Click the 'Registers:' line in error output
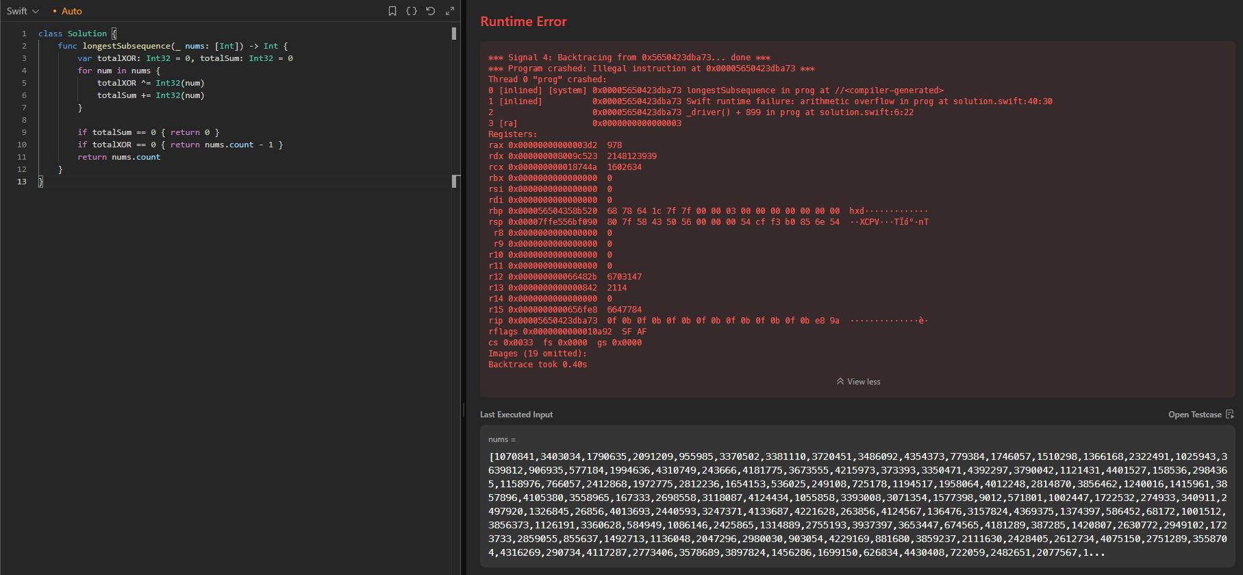 pos(513,134)
